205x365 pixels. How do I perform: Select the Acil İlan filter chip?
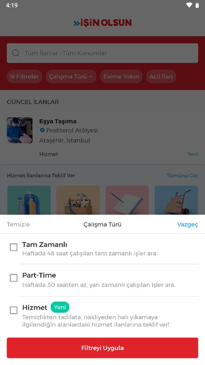coord(161,76)
